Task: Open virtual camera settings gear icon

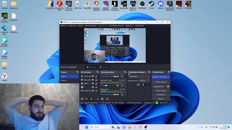Action: pyautogui.click(x=168, y=87)
